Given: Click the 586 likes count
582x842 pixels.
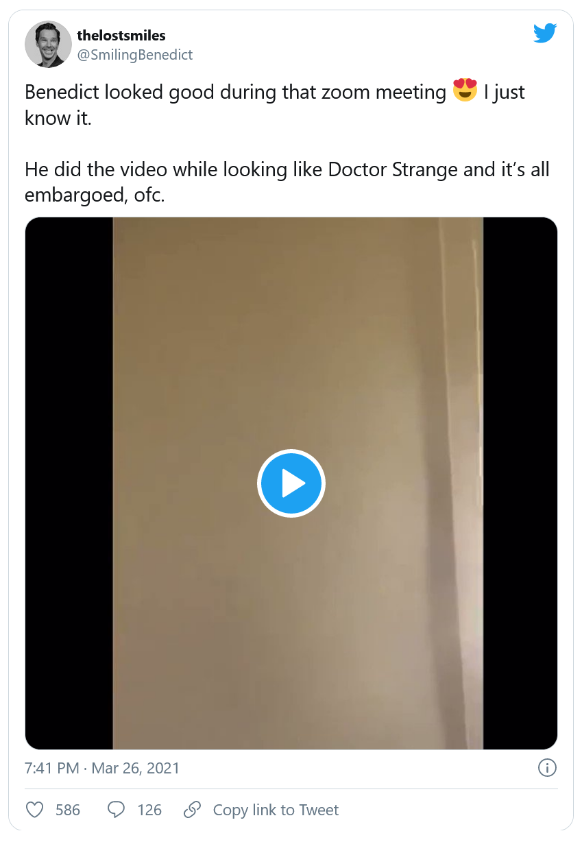Looking at the screenshot, I should [68, 810].
